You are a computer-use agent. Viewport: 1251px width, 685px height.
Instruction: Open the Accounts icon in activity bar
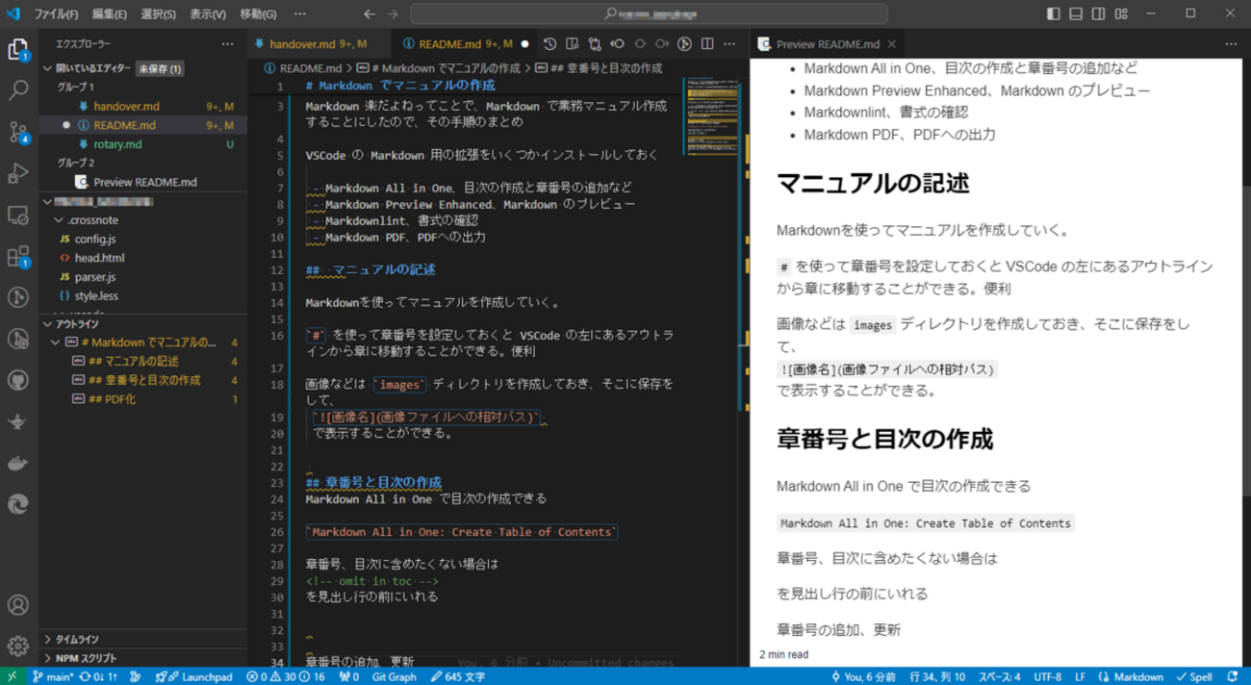point(18,605)
